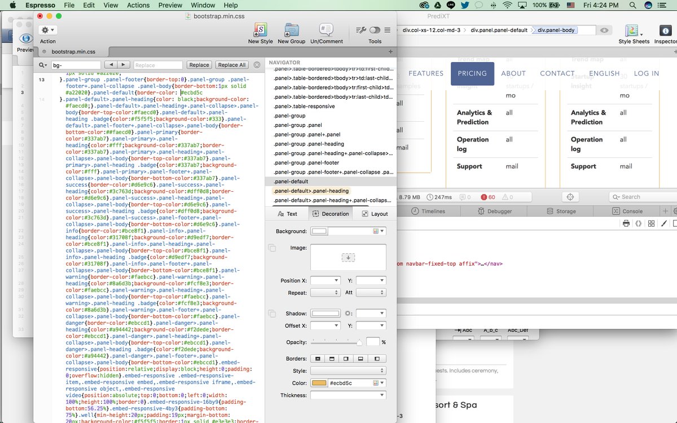Open the Preview menu in menu bar

point(170,5)
